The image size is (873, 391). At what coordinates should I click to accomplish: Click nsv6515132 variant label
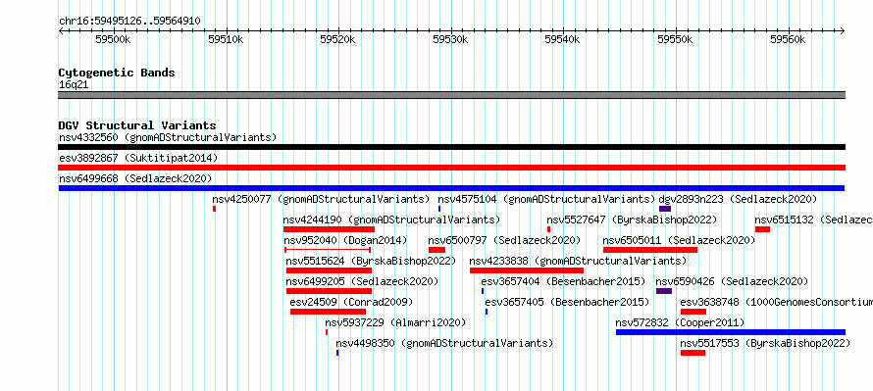tap(814, 220)
